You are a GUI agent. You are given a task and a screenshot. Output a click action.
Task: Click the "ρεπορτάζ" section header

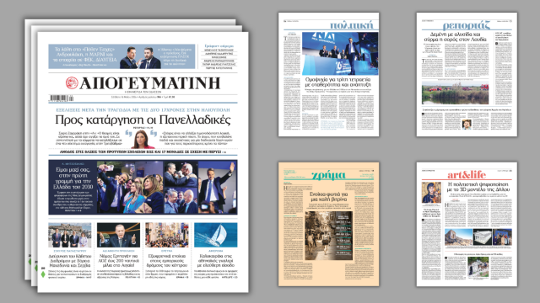click(466, 25)
